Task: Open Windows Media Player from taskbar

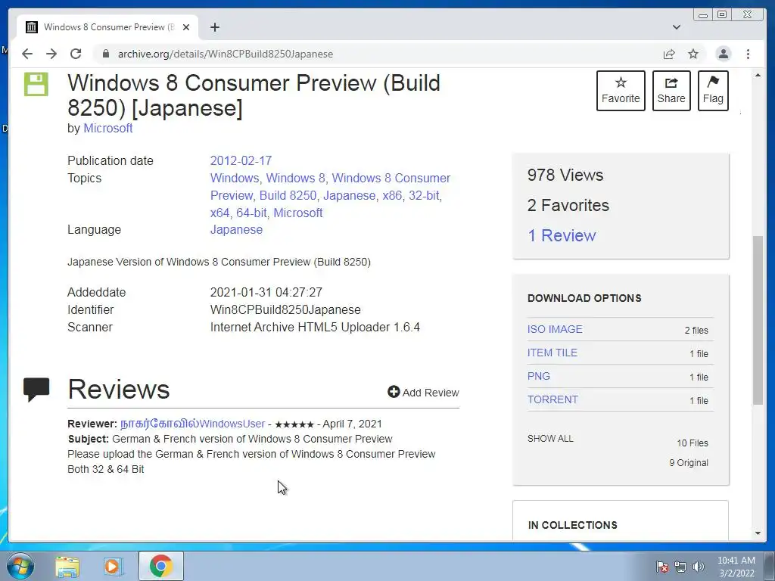Action: (113, 566)
